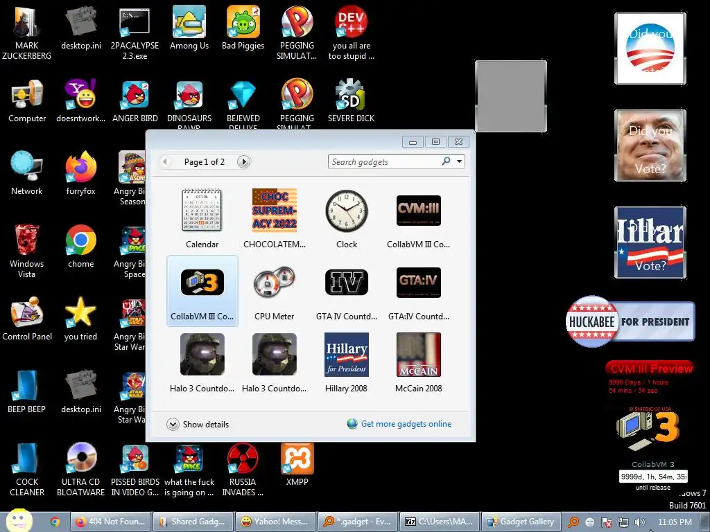Click the McCain 'Did you Vote?' desktop gadget
The height and width of the screenshot is (532, 710).
650,145
